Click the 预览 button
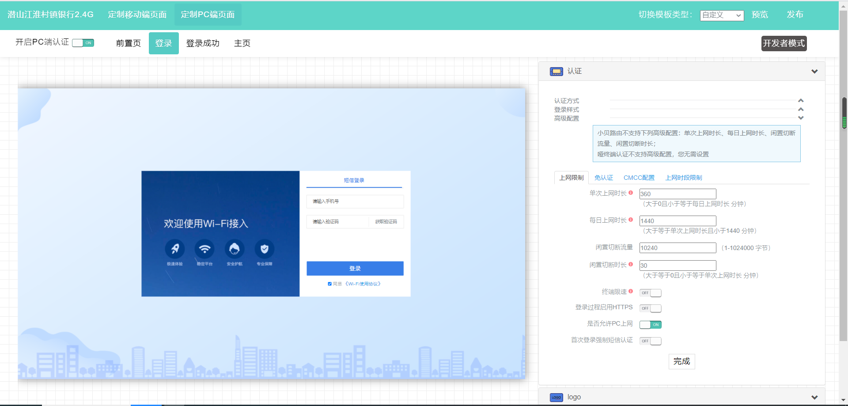Screen dimensions: 848x406 [760, 15]
